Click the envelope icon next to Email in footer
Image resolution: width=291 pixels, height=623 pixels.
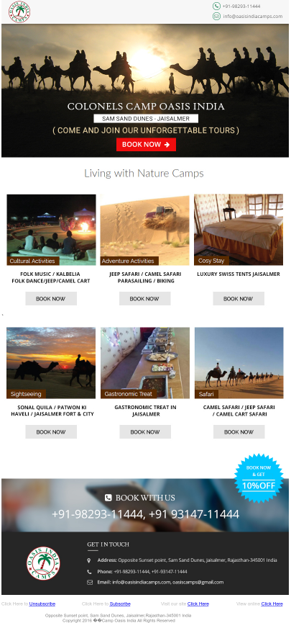(90, 583)
